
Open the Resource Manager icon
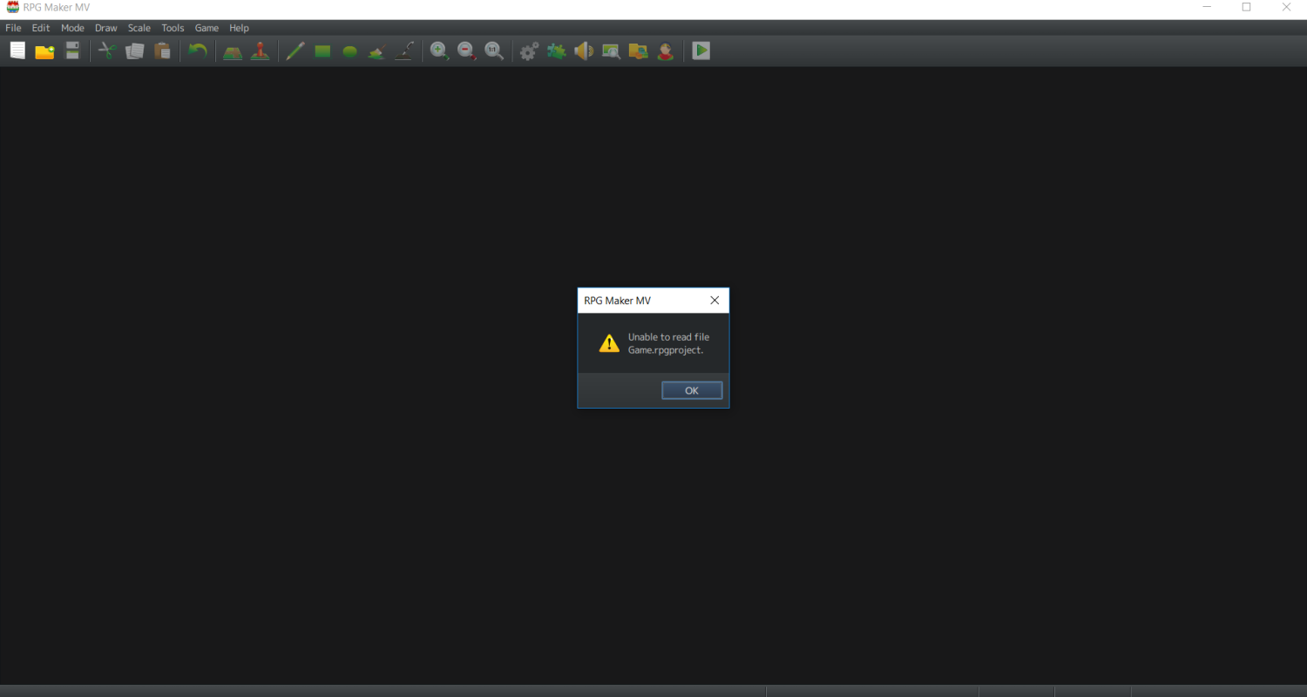[x=638, y=51]
